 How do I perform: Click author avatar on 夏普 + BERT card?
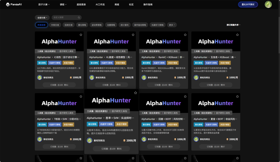196,139
